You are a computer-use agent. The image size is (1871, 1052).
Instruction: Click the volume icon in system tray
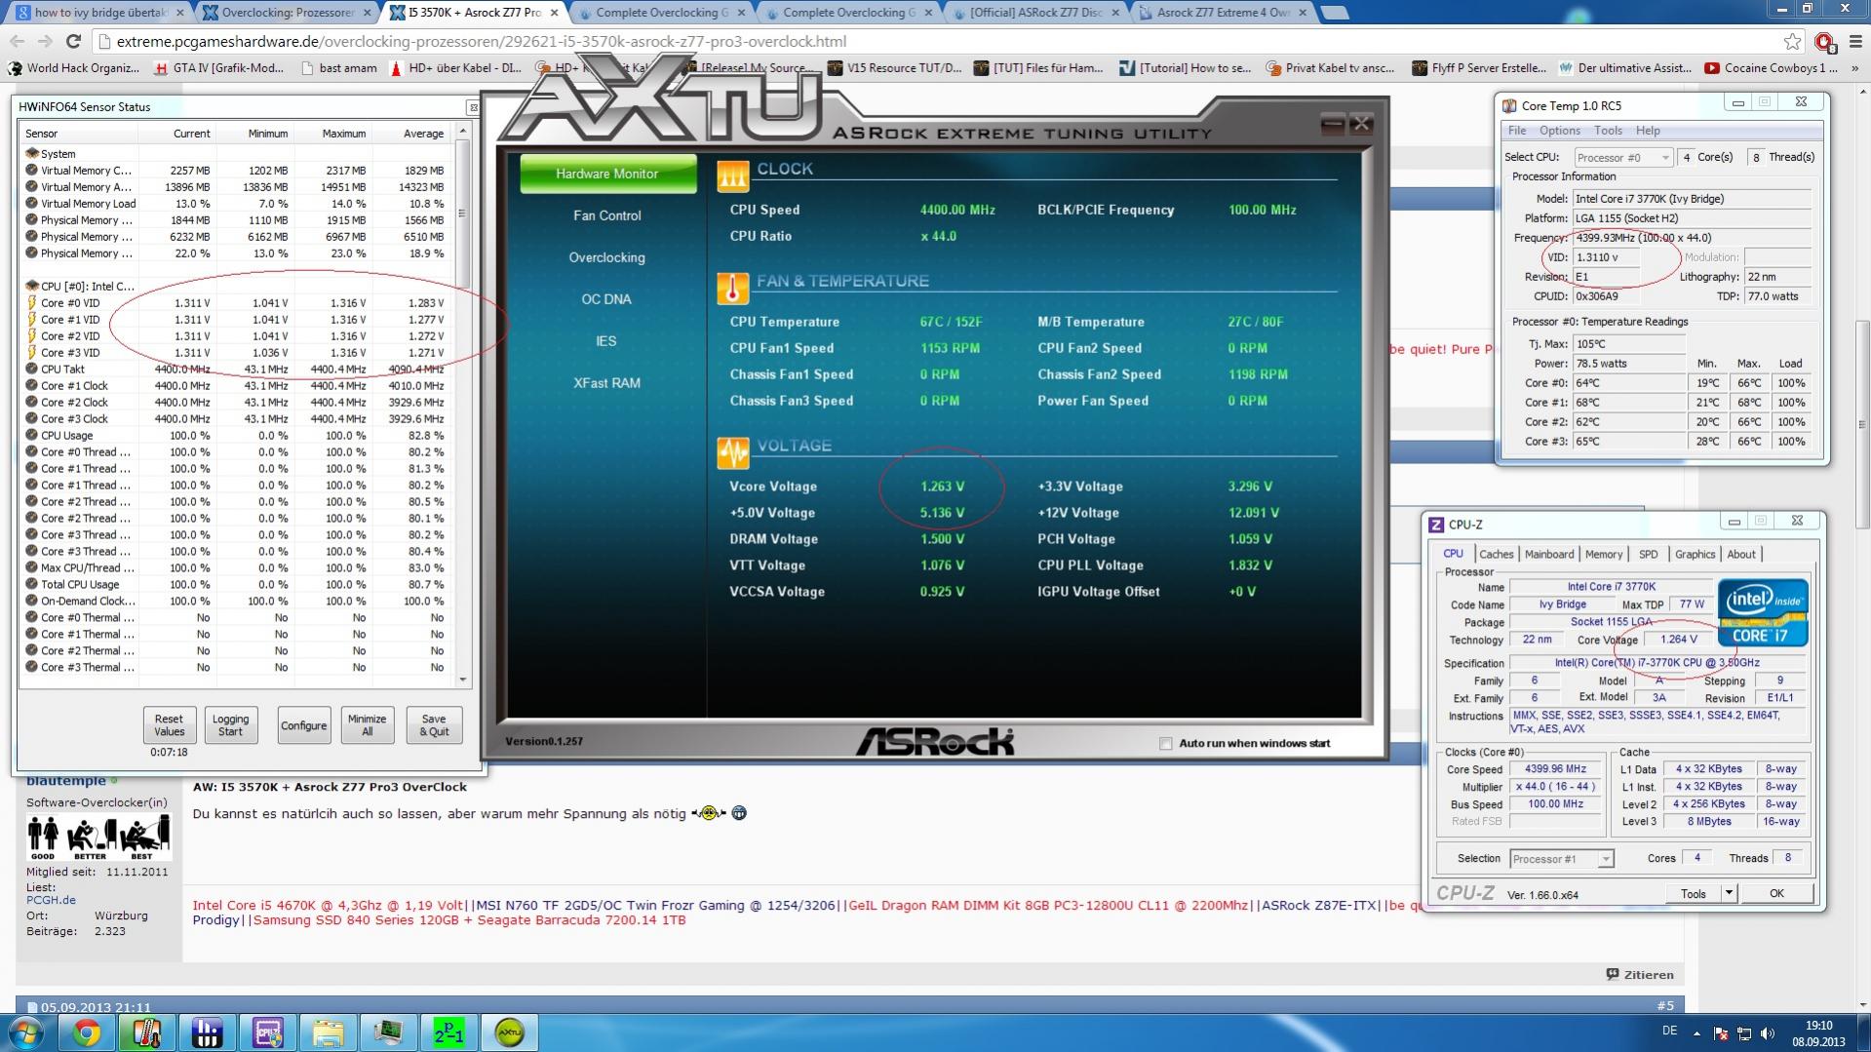pyautogui.click(x=1768, y=1033)
